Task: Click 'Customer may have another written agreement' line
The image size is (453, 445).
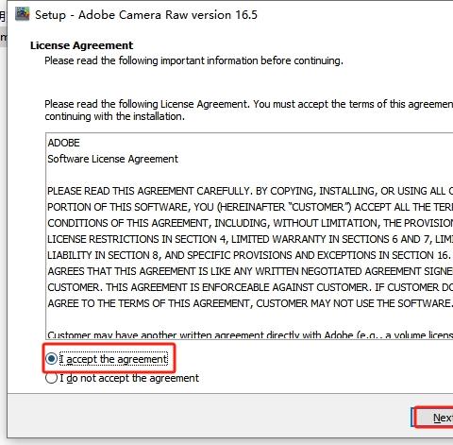Action: pyautogui.click(x=250, y=334)
